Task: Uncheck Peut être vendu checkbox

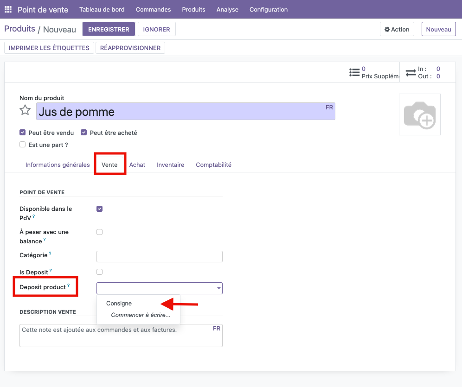Action: click(22, 133)
